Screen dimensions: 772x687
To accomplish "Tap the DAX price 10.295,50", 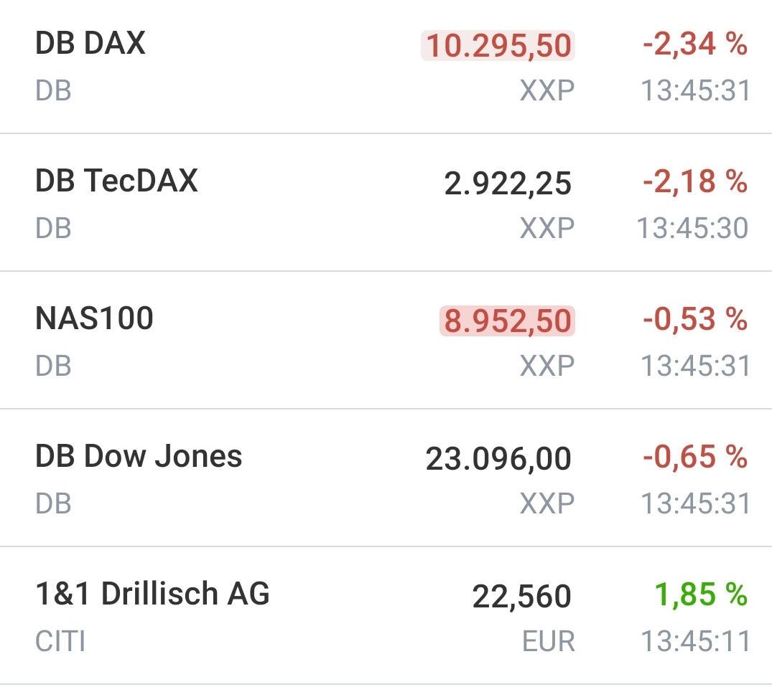I will tap(498, 46).
